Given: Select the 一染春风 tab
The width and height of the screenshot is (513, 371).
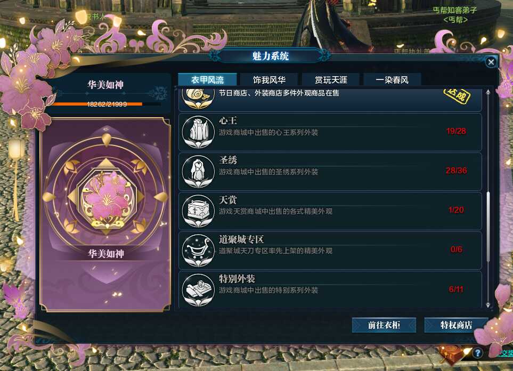Looking at the screenshot, I should click(392, 80).
